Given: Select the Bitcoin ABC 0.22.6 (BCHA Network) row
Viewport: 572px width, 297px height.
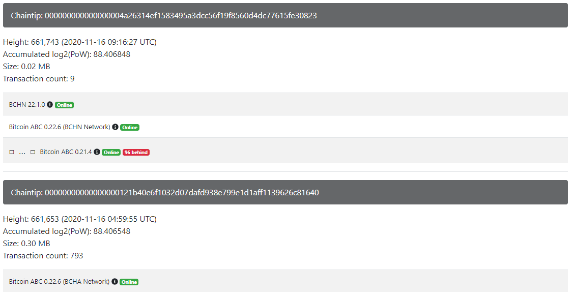Looking at the screenshot, I should click(x=285, y=281).
